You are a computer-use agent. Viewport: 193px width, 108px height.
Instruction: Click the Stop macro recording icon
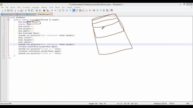click(x=97, y=10)
